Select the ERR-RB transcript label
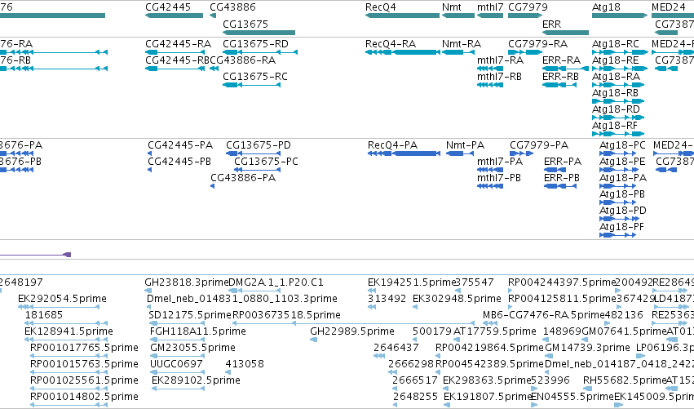 560,77
